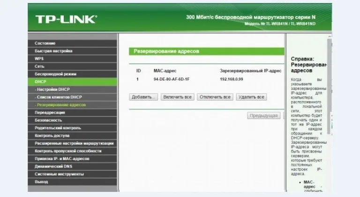Click the Добавить... button
360x197 pixels.
(x=143, y=97)
